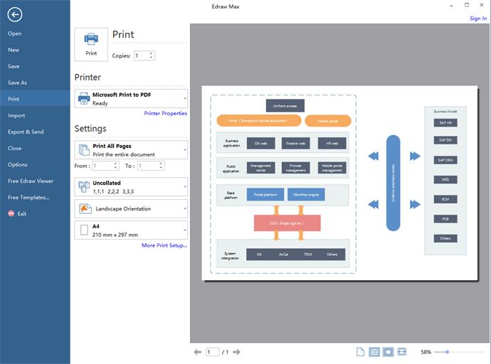This screenshot has height=364, width=491.
Task: Click the Microsoft Print to PDF printer icon
Action: [84, 99]
